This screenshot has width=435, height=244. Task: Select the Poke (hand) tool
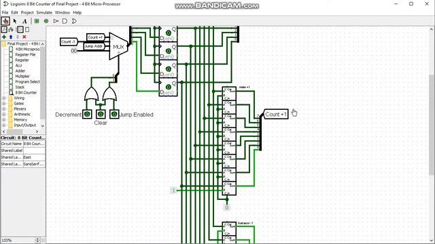click(x=5, y=21)
